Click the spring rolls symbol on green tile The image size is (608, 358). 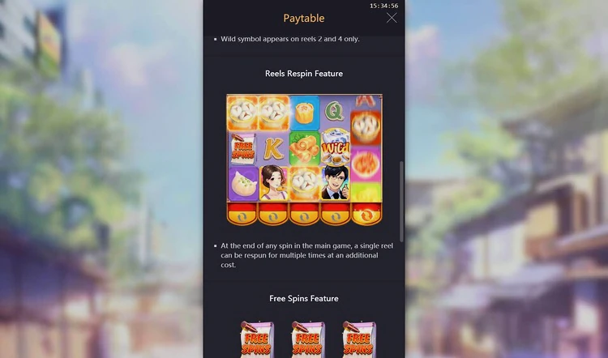coord(304,149)
